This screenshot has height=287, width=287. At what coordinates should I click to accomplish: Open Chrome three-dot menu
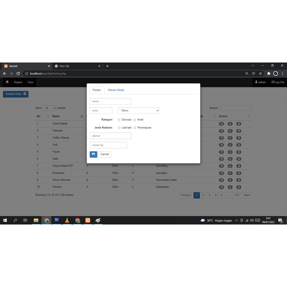coord(283,73)
